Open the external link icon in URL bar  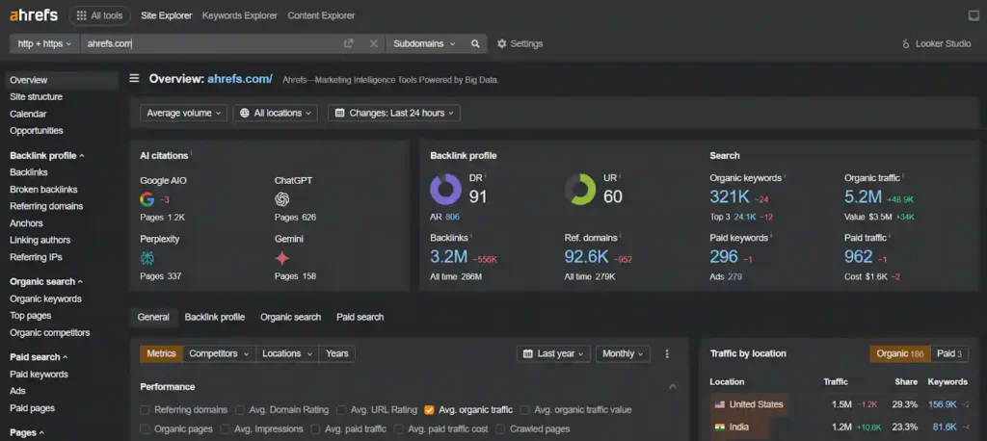point(349,43)
